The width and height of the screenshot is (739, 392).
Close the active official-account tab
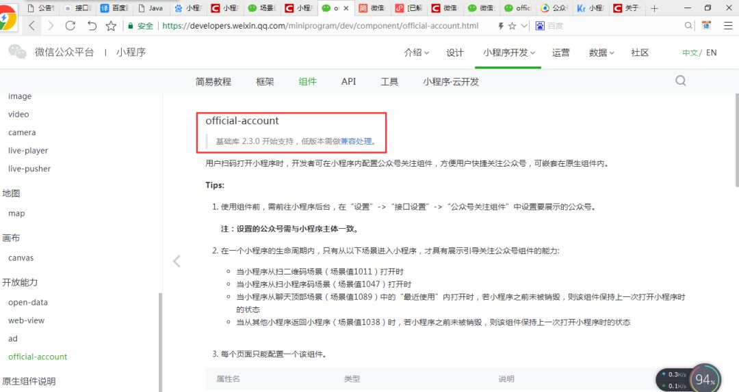(x=346, y=8)
